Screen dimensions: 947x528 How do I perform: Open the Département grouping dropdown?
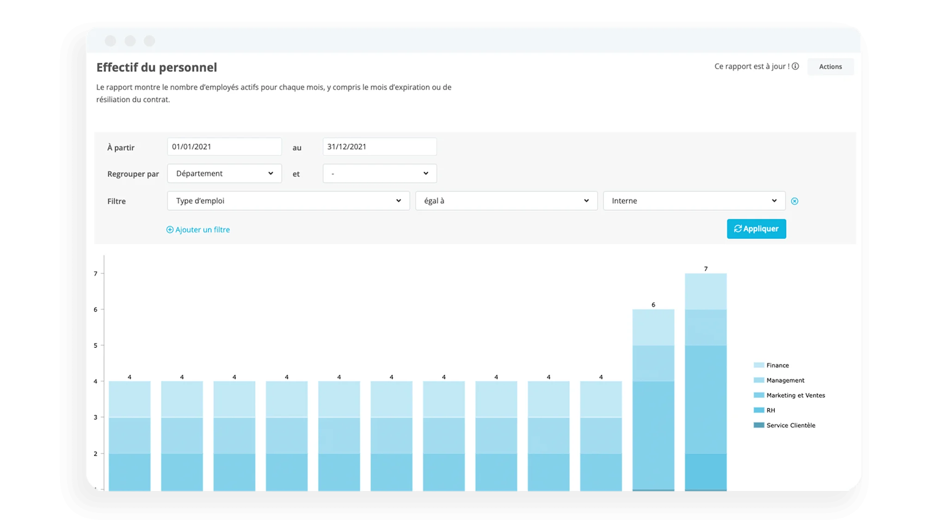[x=224, y=173]
